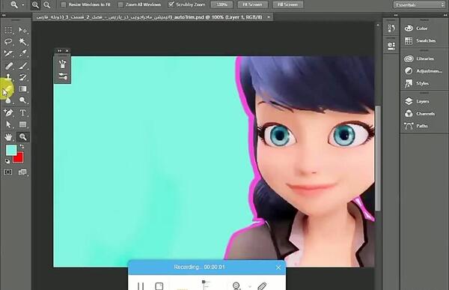
Task: Swap foreground and background colors
Action: 22,147
